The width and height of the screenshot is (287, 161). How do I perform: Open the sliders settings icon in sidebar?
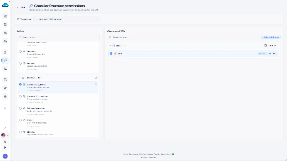point(5,96)
